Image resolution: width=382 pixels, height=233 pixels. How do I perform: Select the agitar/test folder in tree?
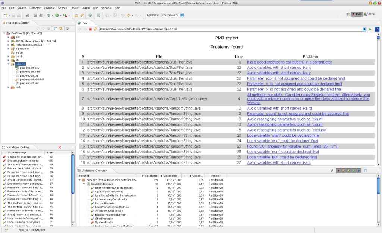point(22,49)
